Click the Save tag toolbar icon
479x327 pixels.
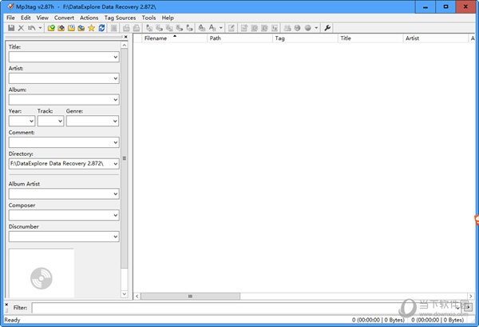(11, 28)
